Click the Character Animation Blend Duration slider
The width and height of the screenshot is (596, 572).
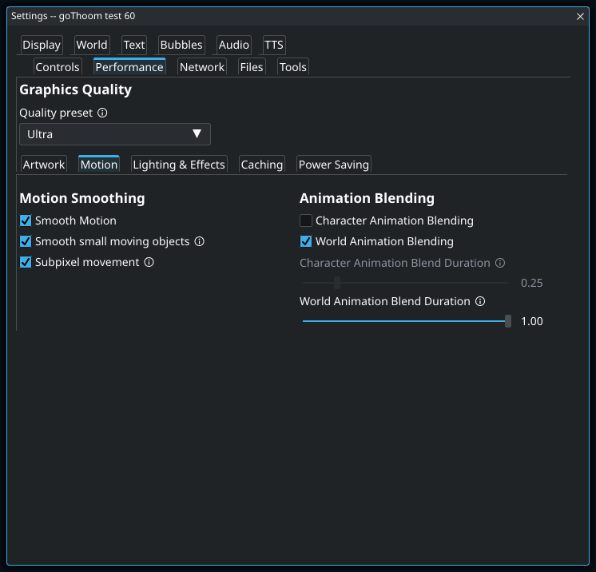coord(405,283)
